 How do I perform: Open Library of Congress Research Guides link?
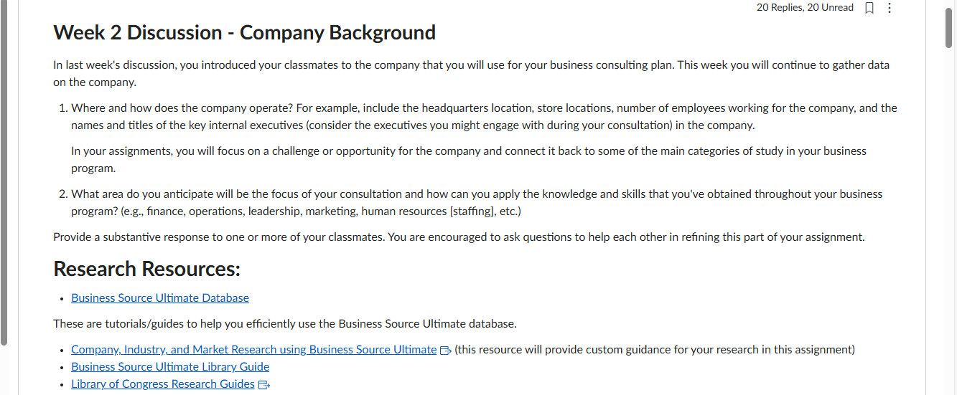point(163,384)
